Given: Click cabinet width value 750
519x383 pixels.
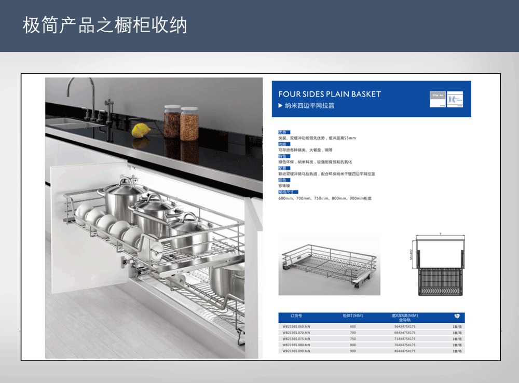Looking at the screenshot, I should pyautogui.click(x=353, y=339).
